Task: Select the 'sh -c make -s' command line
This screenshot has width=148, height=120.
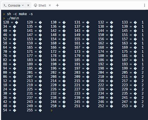Action: coord(20,14)
